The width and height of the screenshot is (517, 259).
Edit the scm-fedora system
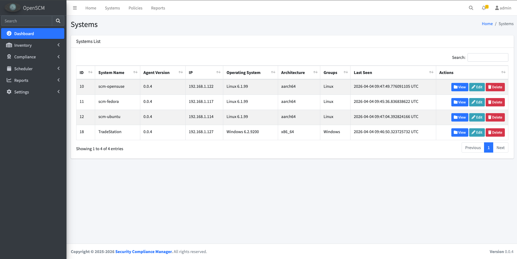click(x=477, y=102)
